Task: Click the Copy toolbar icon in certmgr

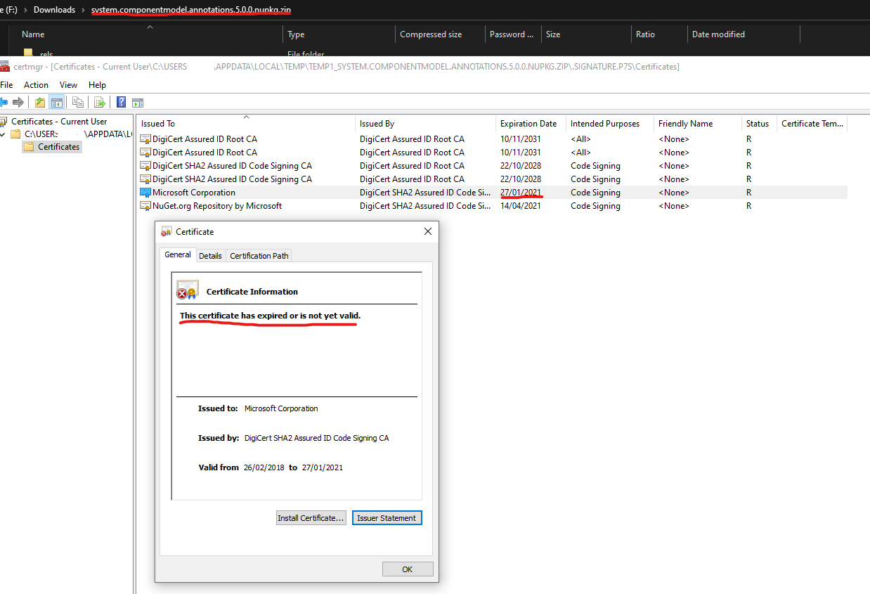Action: coord(78,103)
